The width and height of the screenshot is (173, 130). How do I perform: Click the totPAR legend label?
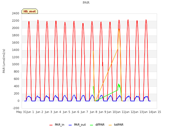119,125
